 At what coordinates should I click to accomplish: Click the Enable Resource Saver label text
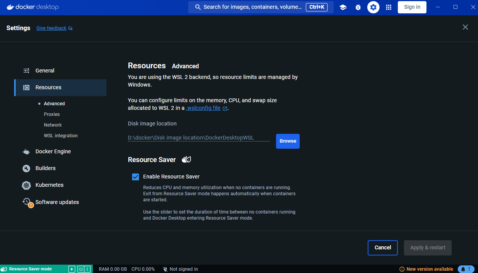click(x=171, y=177)
